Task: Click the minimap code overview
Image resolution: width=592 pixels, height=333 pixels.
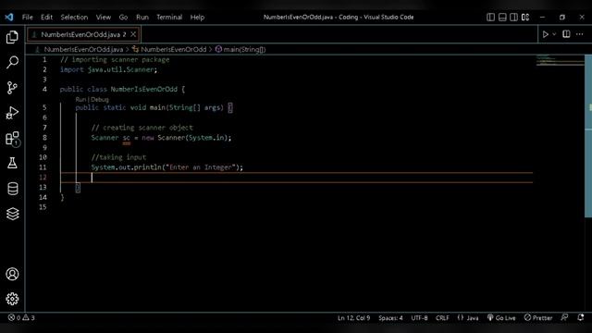Action: pos(560,60)
